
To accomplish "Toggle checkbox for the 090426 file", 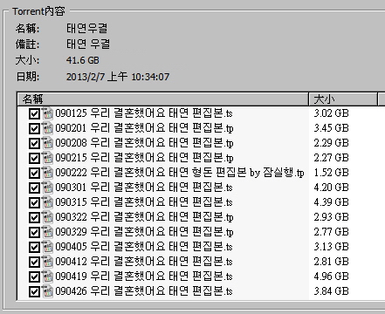I will (x=34, y=291).
